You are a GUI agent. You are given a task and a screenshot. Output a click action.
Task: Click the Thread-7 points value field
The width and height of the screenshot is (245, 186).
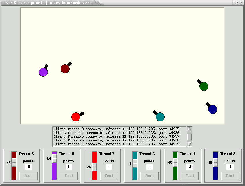click(x=109, y=167)
